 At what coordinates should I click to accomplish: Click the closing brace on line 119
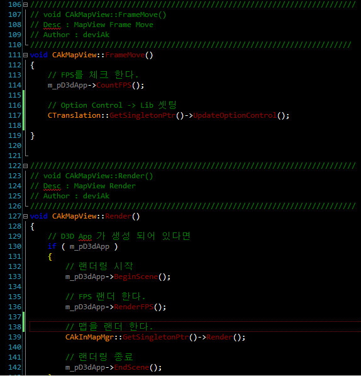tap(33, 135)
